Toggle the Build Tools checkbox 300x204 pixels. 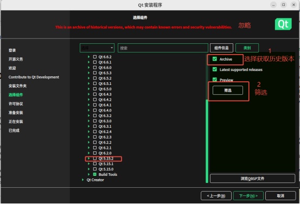pyautogui.click(x=95, y=174)
